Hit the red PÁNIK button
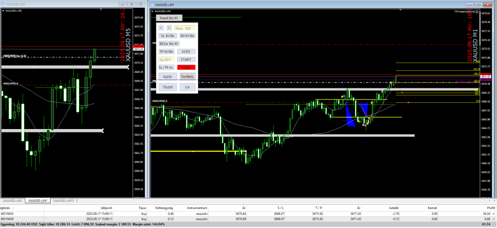The height and width of the screenshot is (228, 497). [186, 67]
